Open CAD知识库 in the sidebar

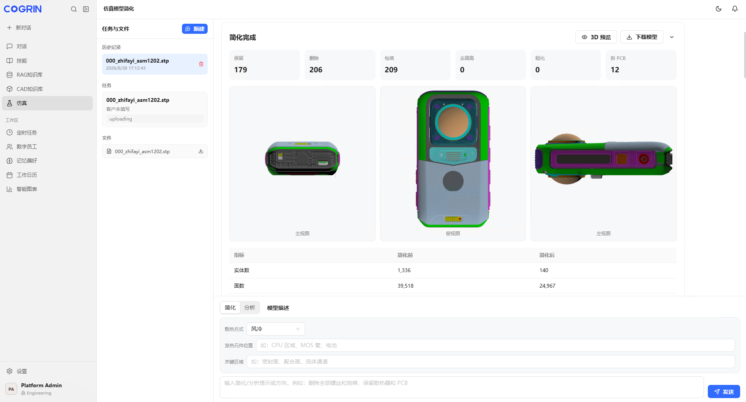coord(48,89)
